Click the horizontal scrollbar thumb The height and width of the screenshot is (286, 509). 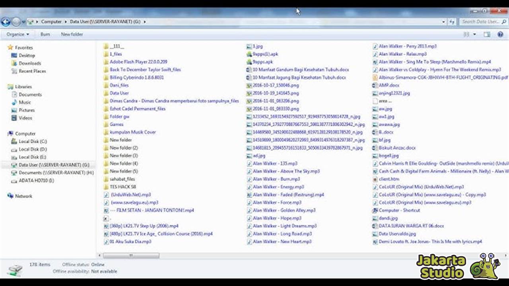point(131,255)
